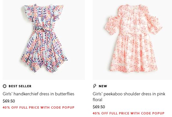Screen dimensions: 172x117
Task: Open the butterflies handkerchief dress image
Action: (x=44, y=40)
